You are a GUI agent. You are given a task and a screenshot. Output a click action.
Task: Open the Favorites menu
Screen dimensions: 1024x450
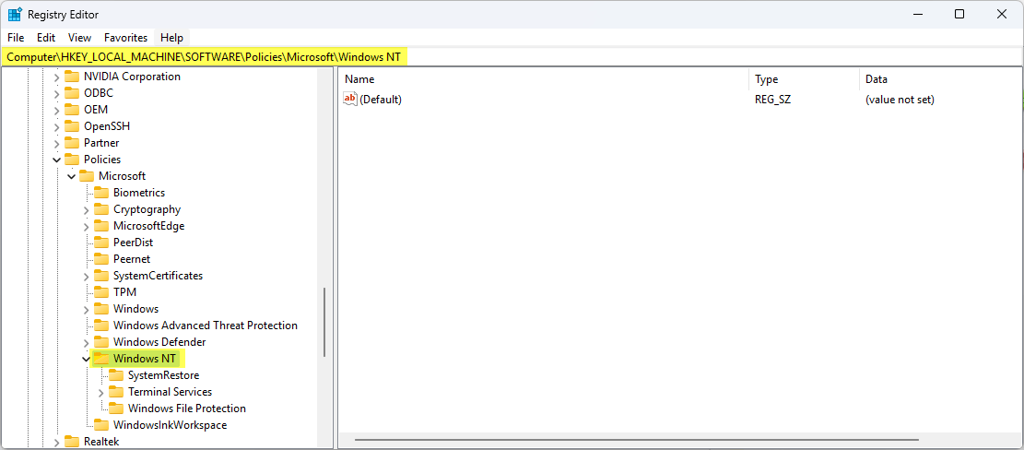point(126,38)
